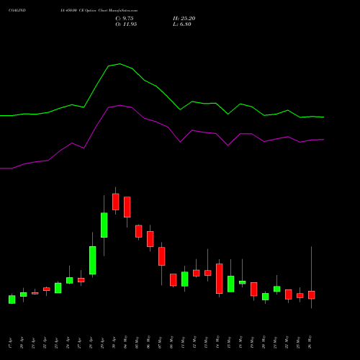Select the green candlestick for 29 Apr

point(104,225)
